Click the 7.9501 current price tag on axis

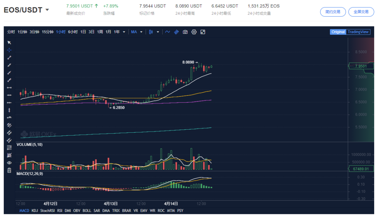[x=361, y=66]
